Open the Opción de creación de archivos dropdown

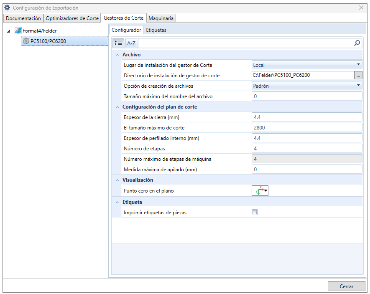tap(307, 86)
